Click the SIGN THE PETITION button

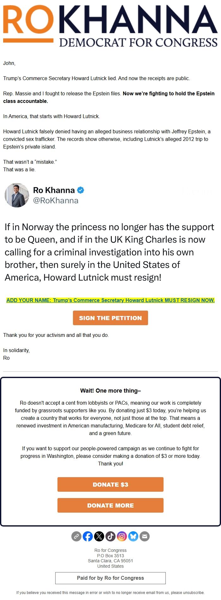110,318
